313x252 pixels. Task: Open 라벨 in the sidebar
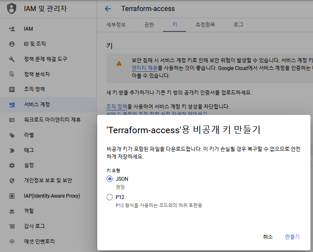(29, 135)
